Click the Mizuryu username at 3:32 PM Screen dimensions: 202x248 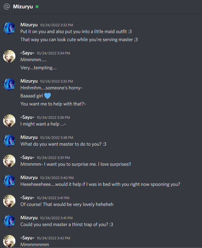pyautogui.click(x=29, y=25)
